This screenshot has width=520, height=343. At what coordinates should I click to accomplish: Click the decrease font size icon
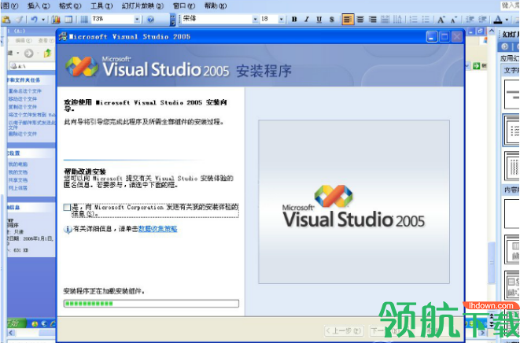pyautogui.click(x=454, y=19)
